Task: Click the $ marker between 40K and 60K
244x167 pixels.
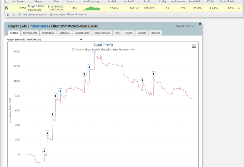Action: click(x=52, y=114)
